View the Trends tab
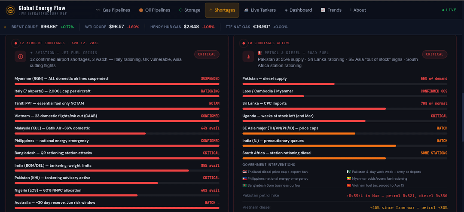The image size is (464, 212). click(331, 10)
